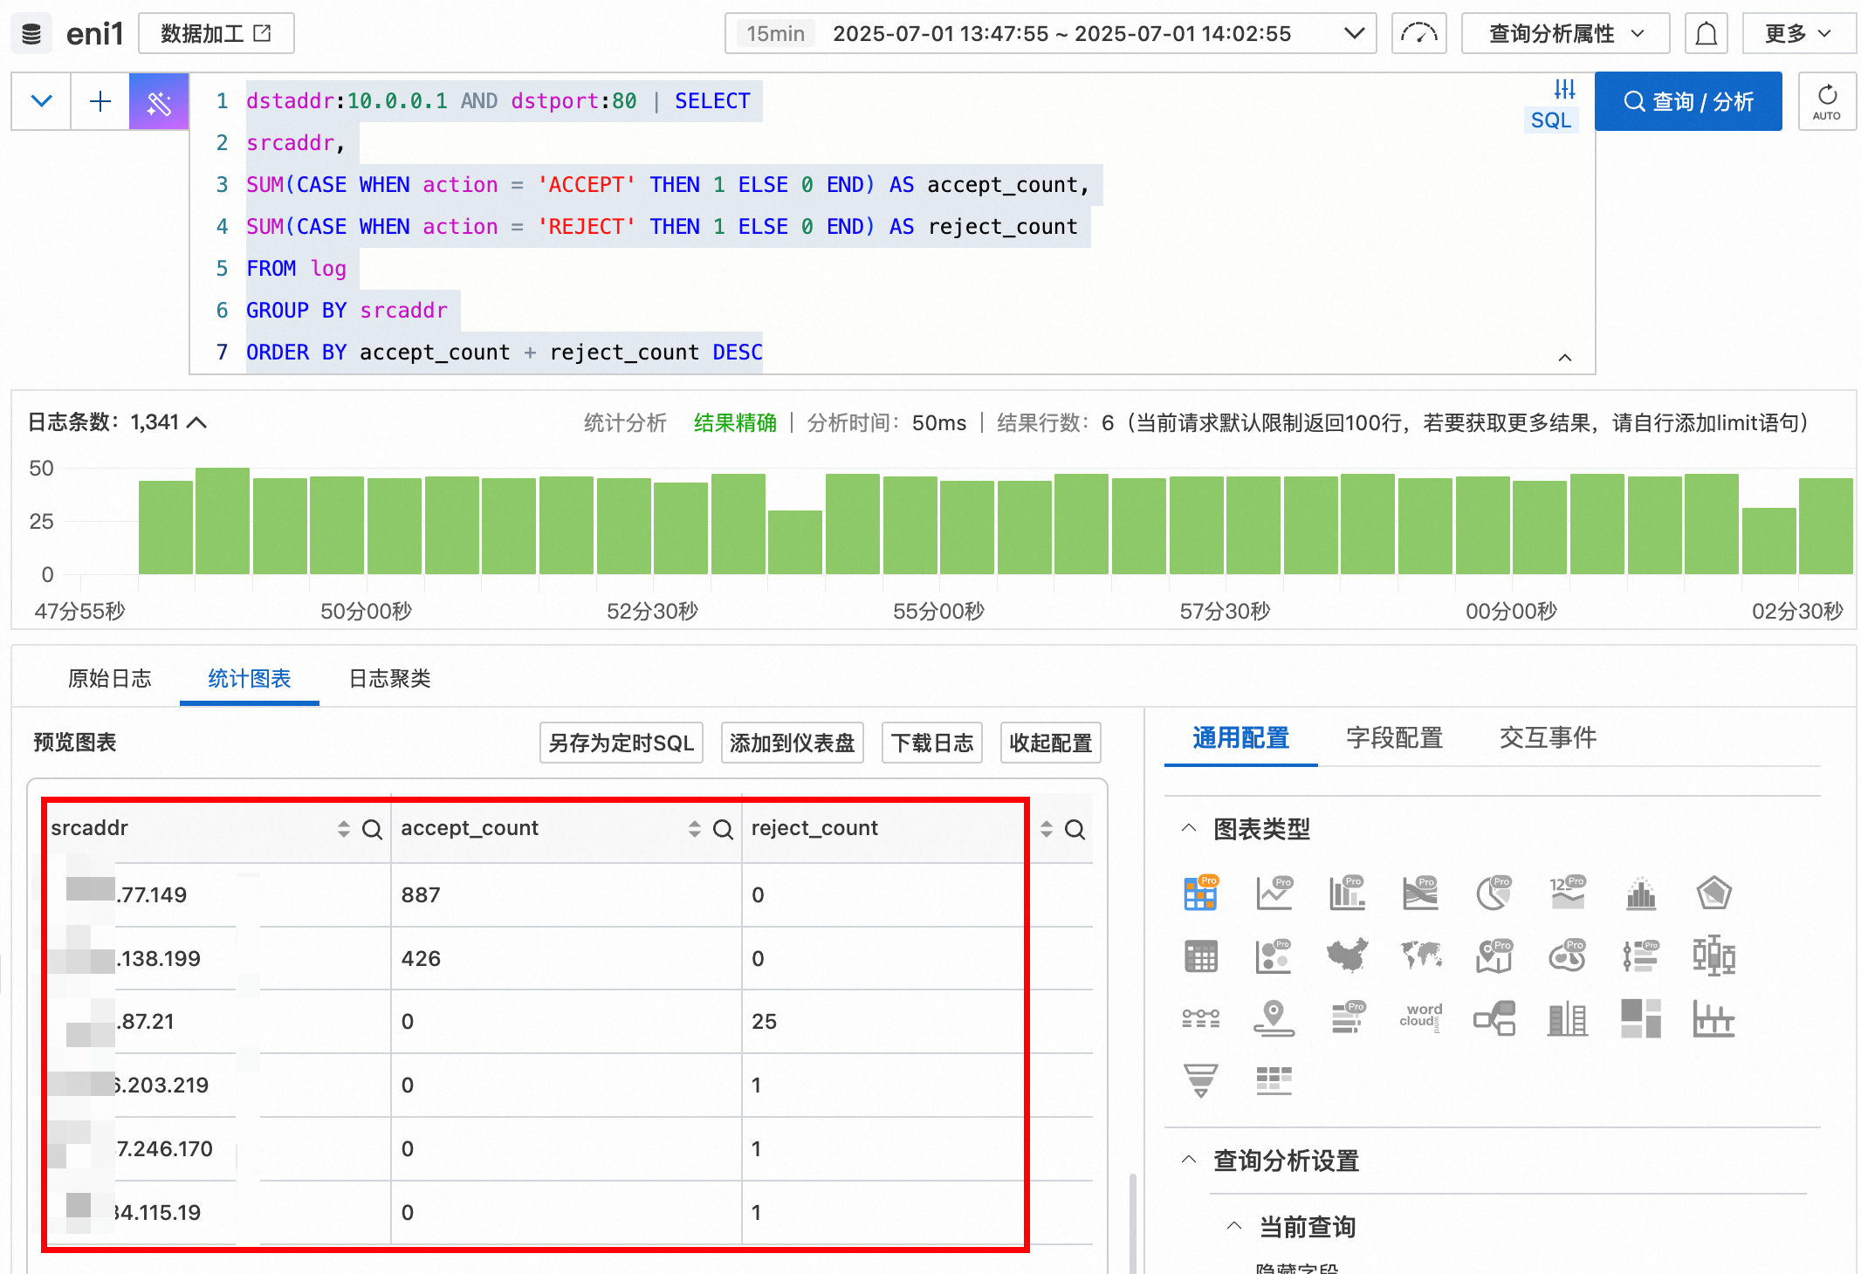Screen dimensions: 1861x1274
Task: Select the histogram chart icon
Action: (1641, 893)
